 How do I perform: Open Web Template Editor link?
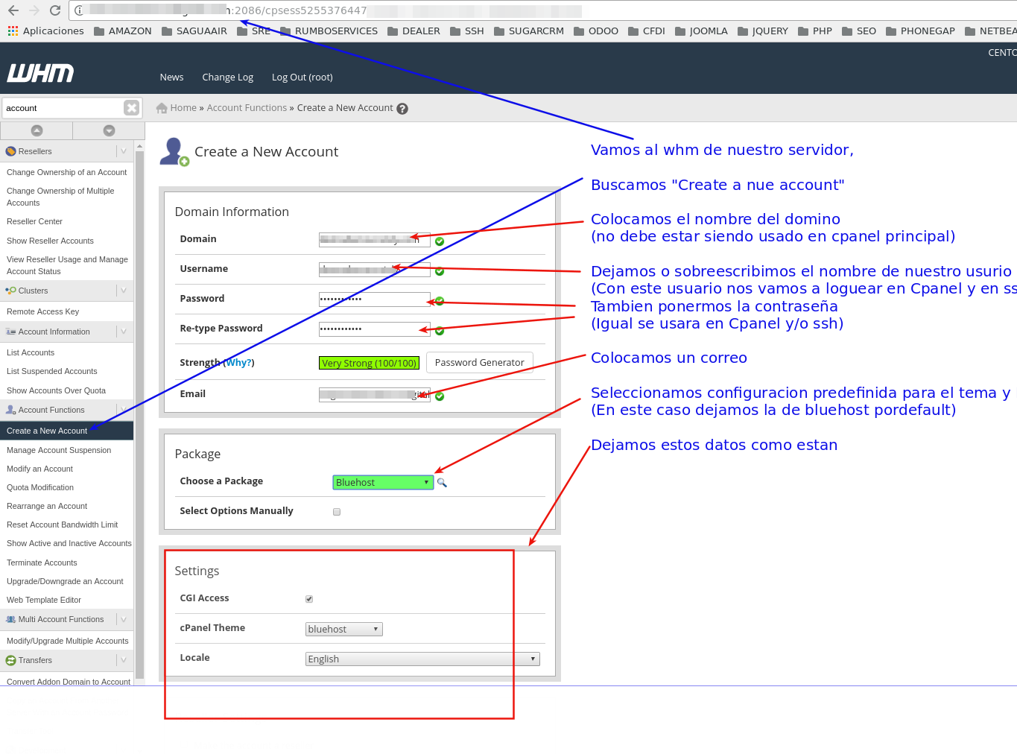44,600
